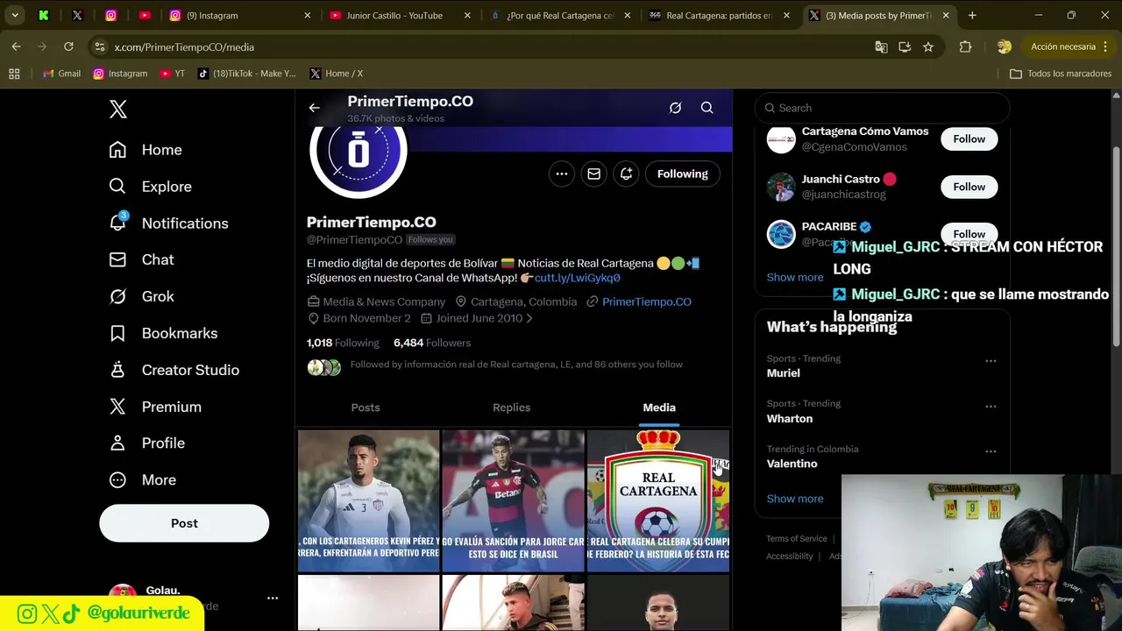Open options for Muriel trend
1122x631 pixels.
point(991,361)
